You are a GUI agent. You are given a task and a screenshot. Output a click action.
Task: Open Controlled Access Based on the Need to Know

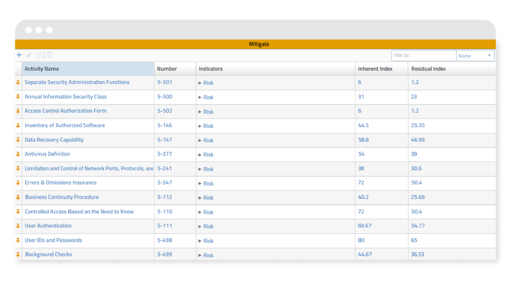[x=79, y=211]
